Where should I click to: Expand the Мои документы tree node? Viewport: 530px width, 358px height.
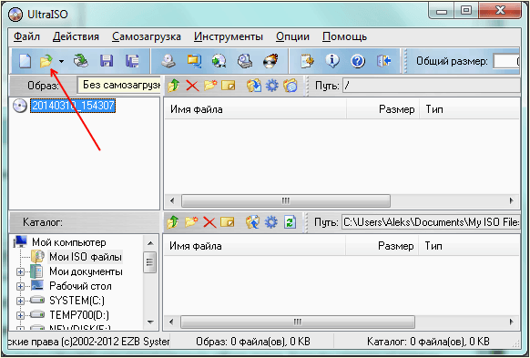20,271
